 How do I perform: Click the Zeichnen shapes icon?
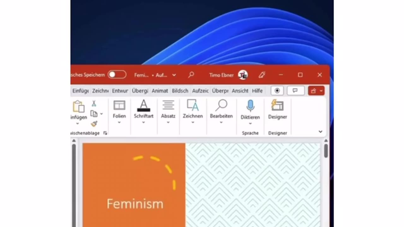click(193, 105)
